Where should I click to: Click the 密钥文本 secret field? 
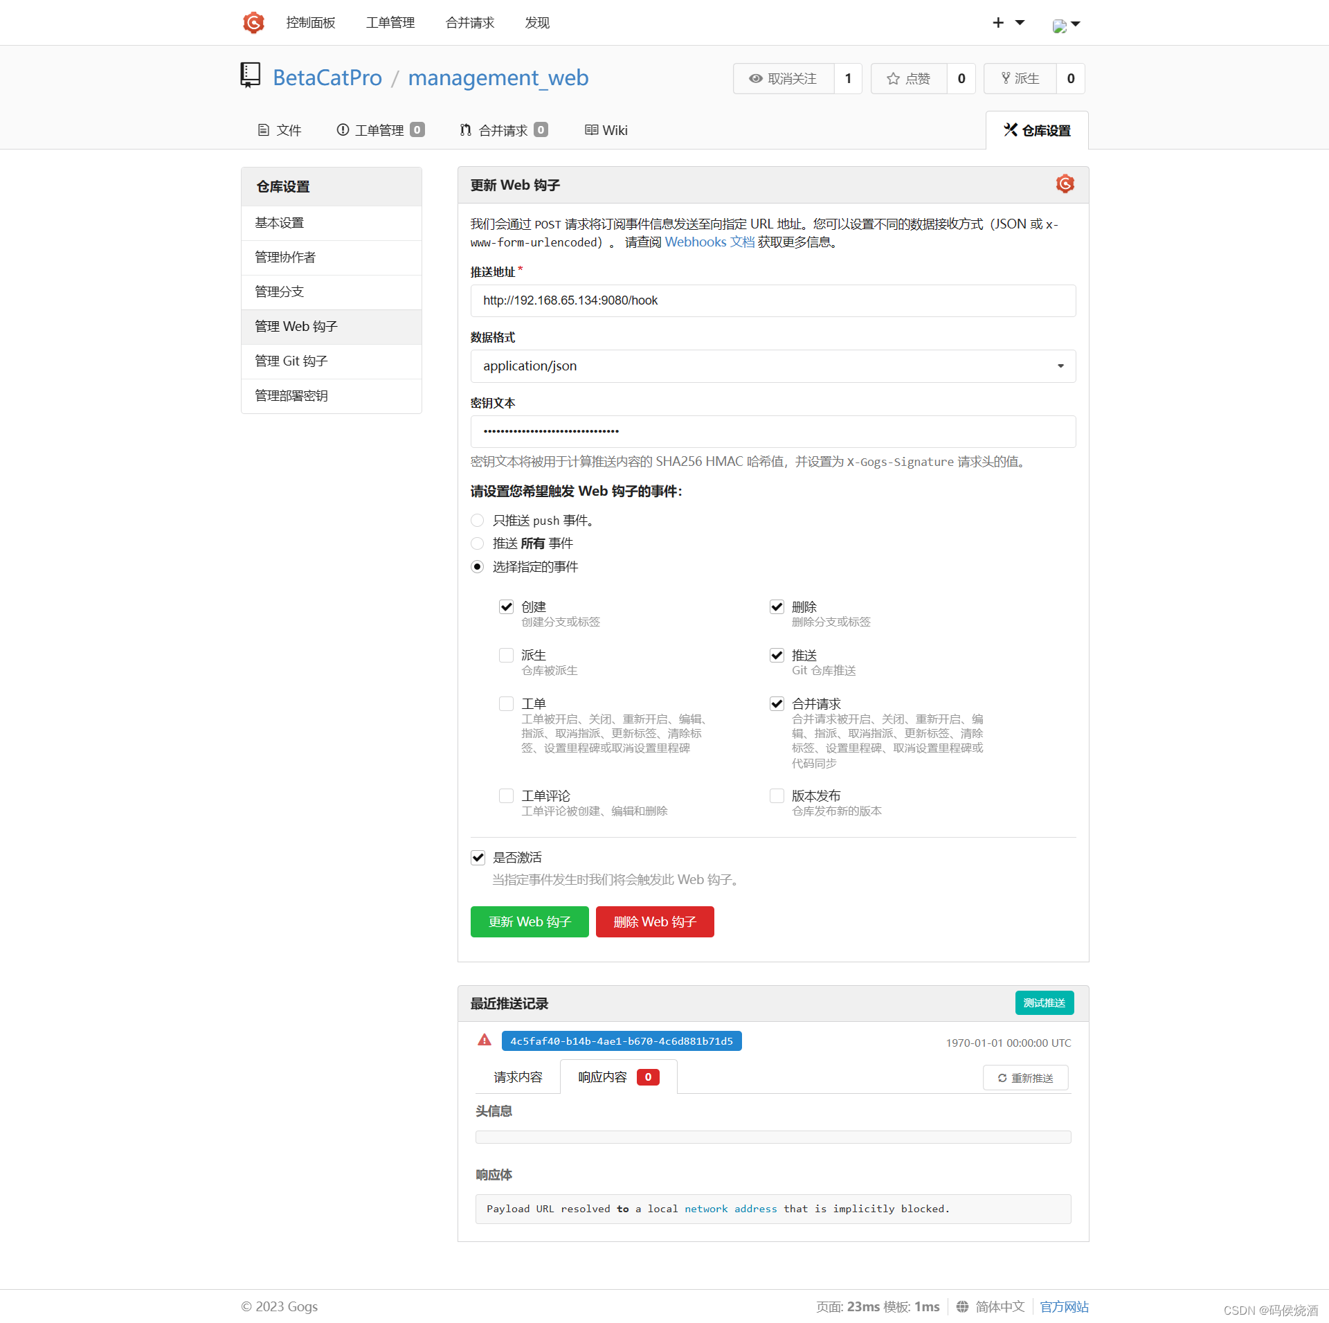tap(773, 431)
